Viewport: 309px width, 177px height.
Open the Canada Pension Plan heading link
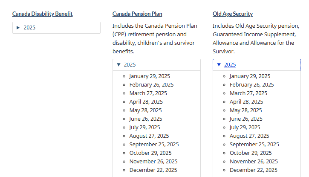tap(137, 14)
